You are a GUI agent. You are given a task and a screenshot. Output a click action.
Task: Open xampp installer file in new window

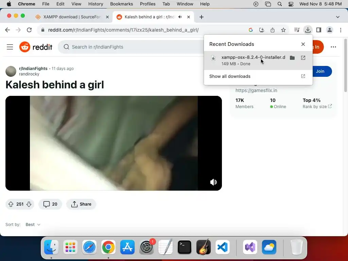pos(303,58)
